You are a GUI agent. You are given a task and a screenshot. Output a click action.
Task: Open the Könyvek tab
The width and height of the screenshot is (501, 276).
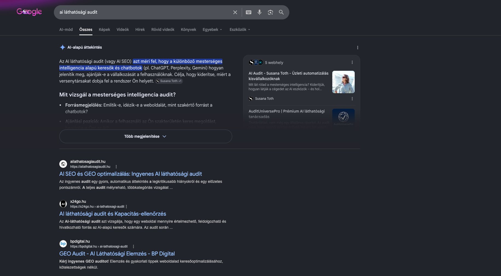coord(188,30)
